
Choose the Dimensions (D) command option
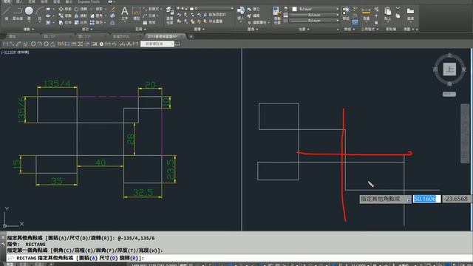coord(109,258)
